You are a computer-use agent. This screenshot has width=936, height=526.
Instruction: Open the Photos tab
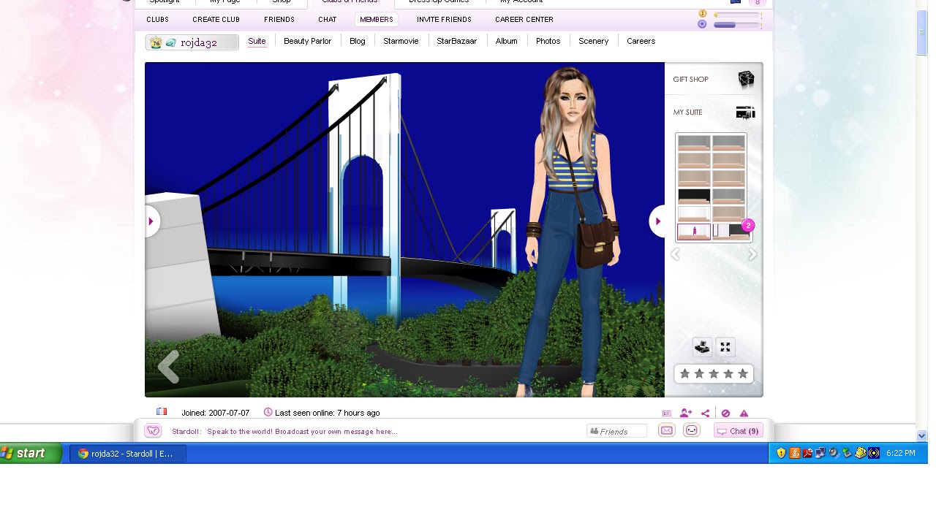tap(548, 41)
